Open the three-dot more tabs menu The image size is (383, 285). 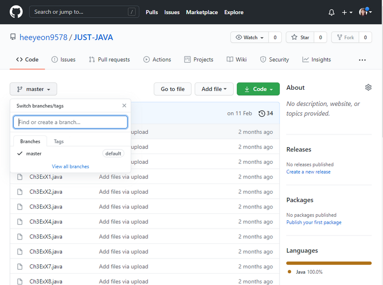[x=362, y=60]
